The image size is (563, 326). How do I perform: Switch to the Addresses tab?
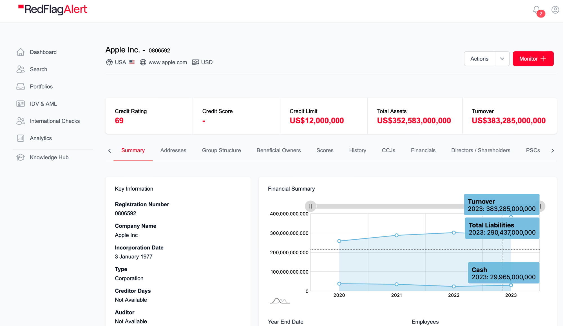click(x=173, y=150)
